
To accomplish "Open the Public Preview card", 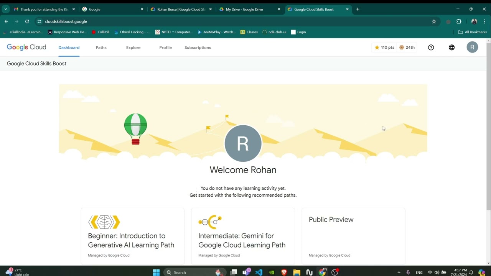I will (354, 236).
